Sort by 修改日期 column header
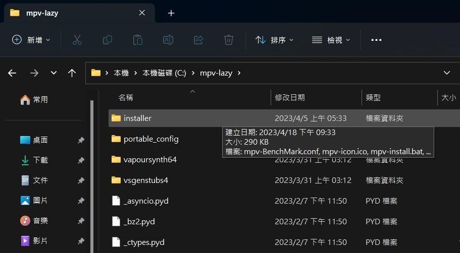 click(290, 97)
